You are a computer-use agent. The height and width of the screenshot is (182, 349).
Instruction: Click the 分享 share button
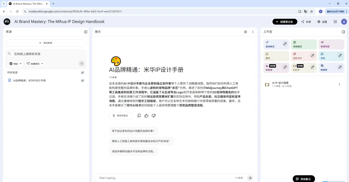[306, 22]
